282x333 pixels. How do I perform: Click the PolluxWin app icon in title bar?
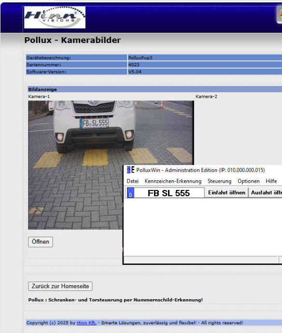tap(130, 170)
